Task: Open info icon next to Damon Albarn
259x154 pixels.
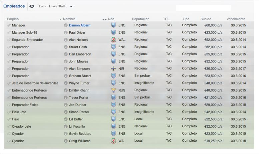Action: click(x=66, y=25)
